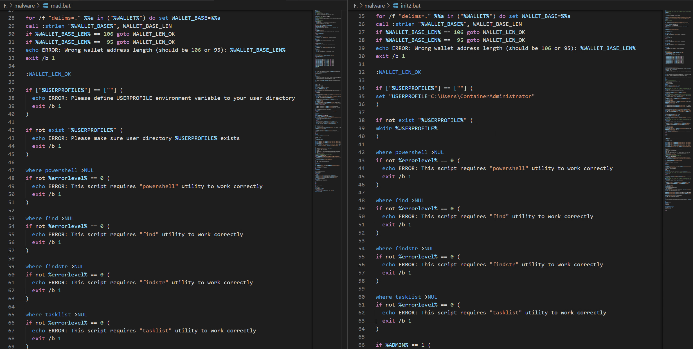This screenshot has height=349, width=693.
Task: Click 'if %ADMIN% == 1' line in init2.bat
Action: pos(403,345)
